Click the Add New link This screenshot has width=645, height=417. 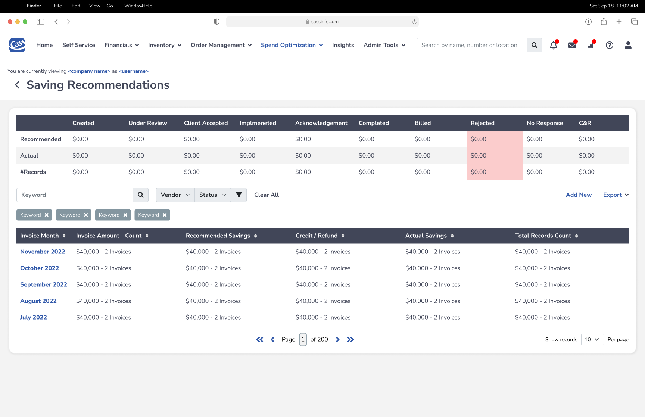tap(578, 195)
